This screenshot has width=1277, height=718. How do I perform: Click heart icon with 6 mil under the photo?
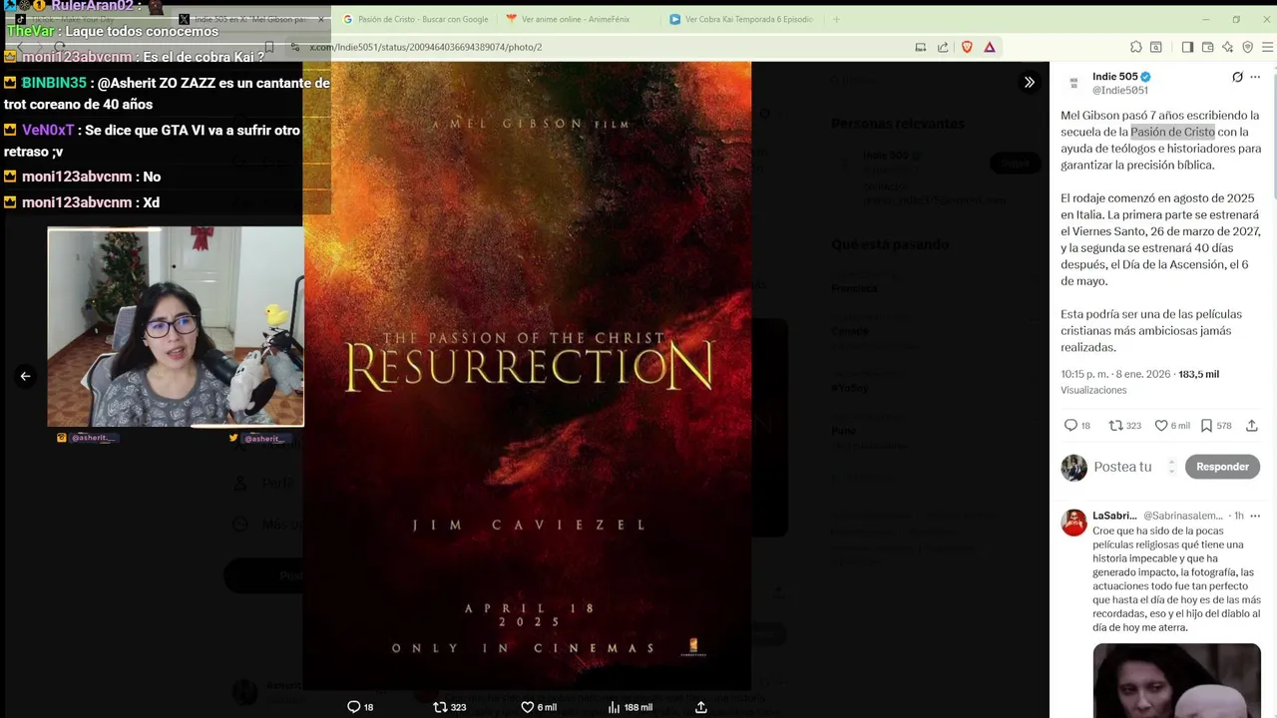(x=528, y=706)
